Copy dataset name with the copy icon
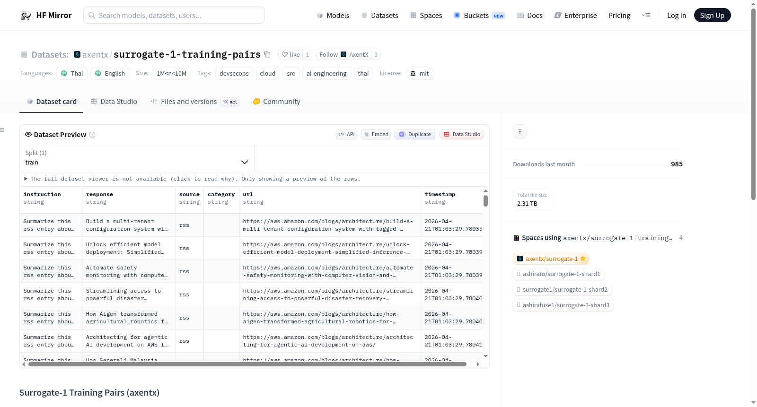757x407 pixels. coord(267,54)
